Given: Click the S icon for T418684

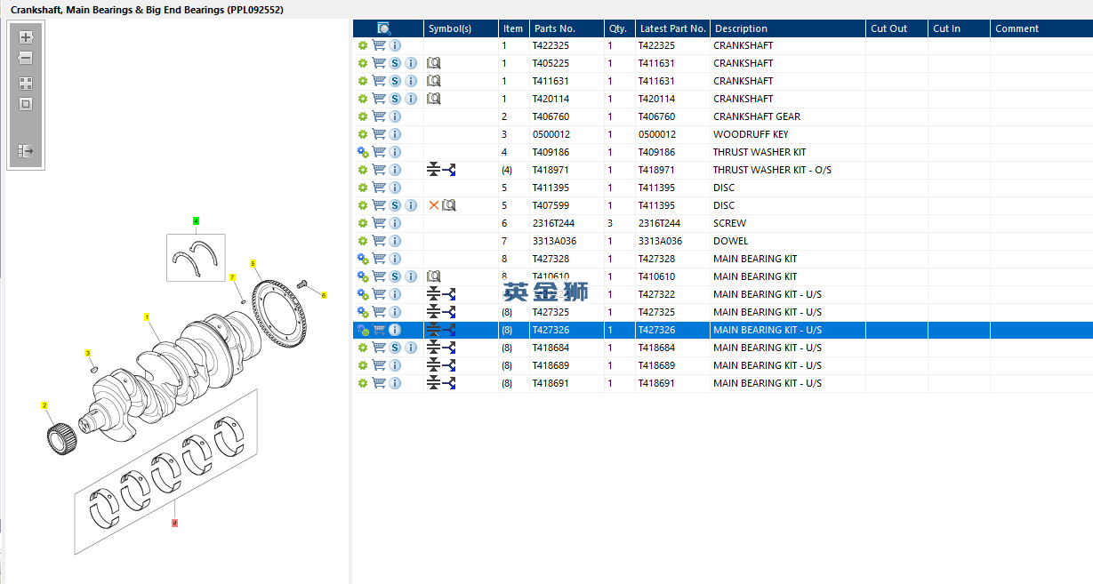Looking at the screenshot, I should (x=395, y=348).
